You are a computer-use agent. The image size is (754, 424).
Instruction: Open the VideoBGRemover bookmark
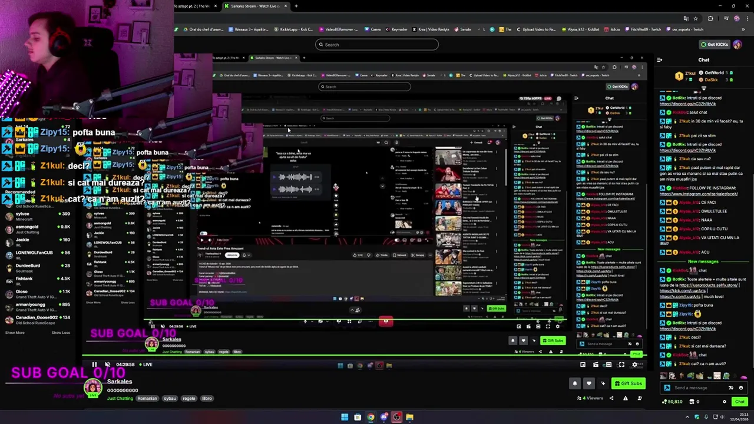[x=338, y=29]
